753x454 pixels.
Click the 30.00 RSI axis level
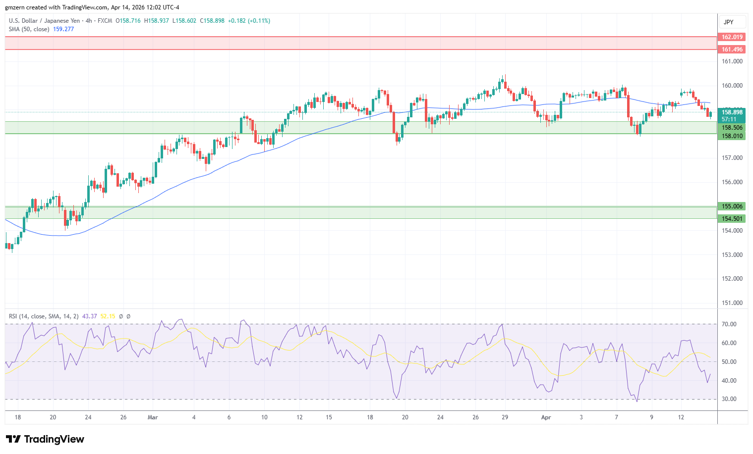click(x=729, y=399)
